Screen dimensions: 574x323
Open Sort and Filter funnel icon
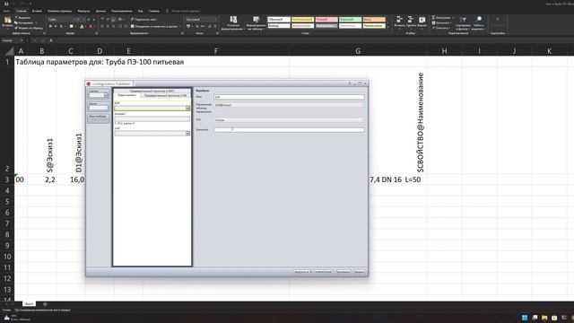click(x=463, y=20)
